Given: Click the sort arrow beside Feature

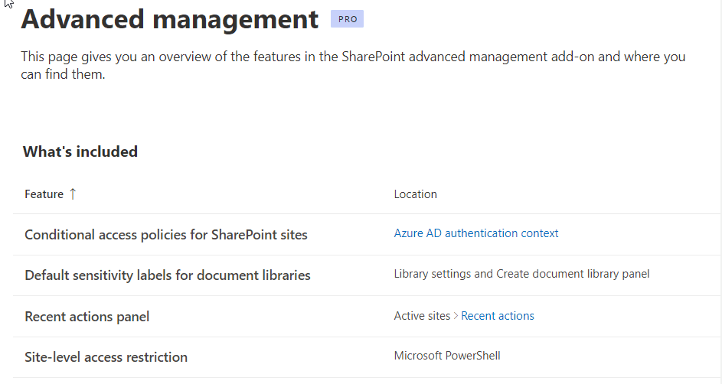Looking at the screenshot, I should click(73, 194).
